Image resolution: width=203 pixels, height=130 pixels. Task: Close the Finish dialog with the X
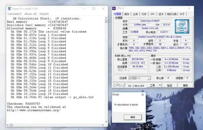[143, 94]
